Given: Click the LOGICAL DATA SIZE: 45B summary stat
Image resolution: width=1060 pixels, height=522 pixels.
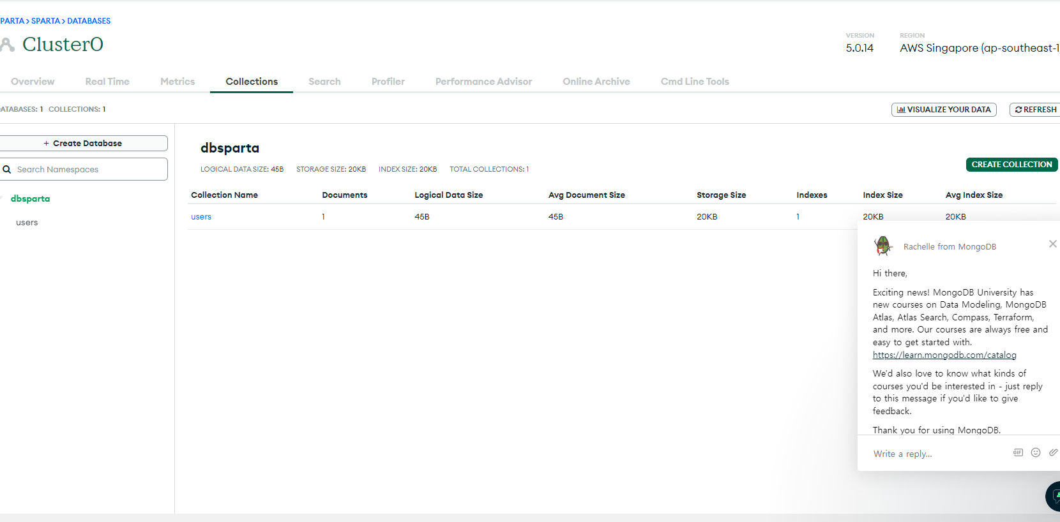Looking at the screenshot, I should [242, 169].
